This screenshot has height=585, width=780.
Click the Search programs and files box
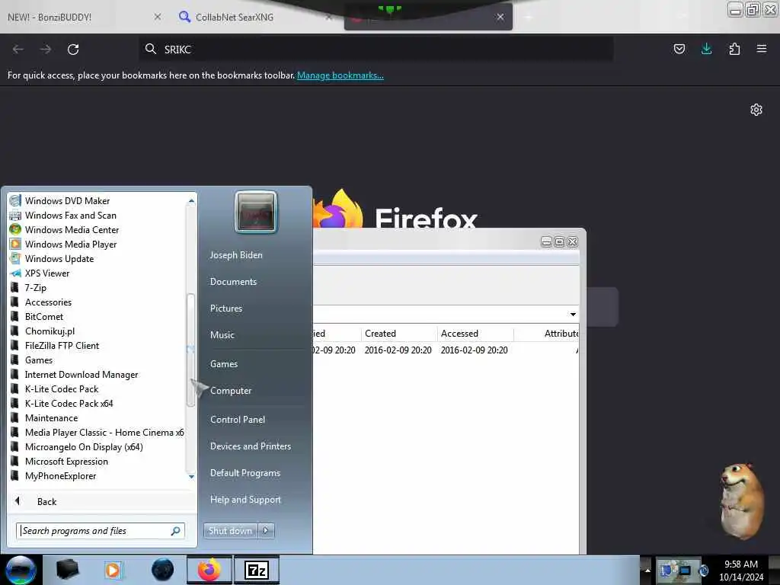pos(94,531)
